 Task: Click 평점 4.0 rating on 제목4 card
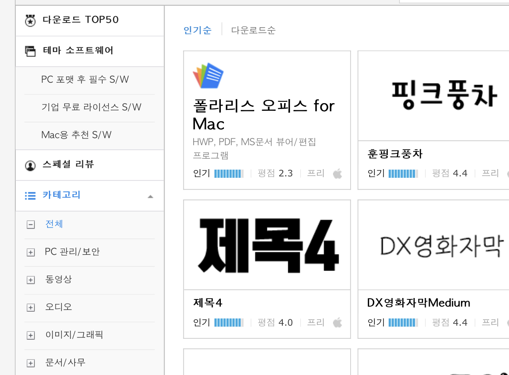[275, 323]
